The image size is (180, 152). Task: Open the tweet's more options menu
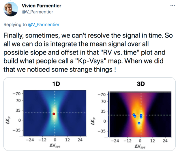click(172, 6)
